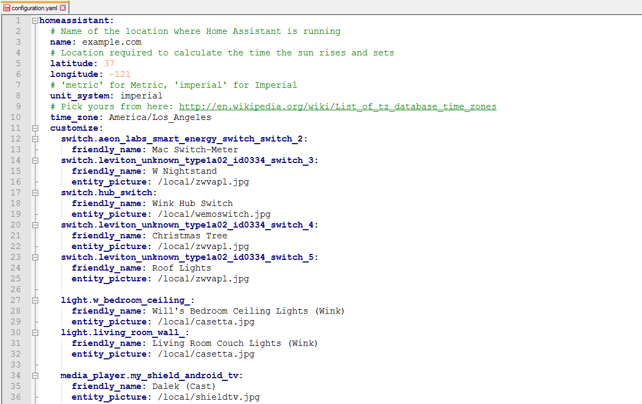
Task: Collapse the switch.hub_switch block
Action: pos(34,193)
